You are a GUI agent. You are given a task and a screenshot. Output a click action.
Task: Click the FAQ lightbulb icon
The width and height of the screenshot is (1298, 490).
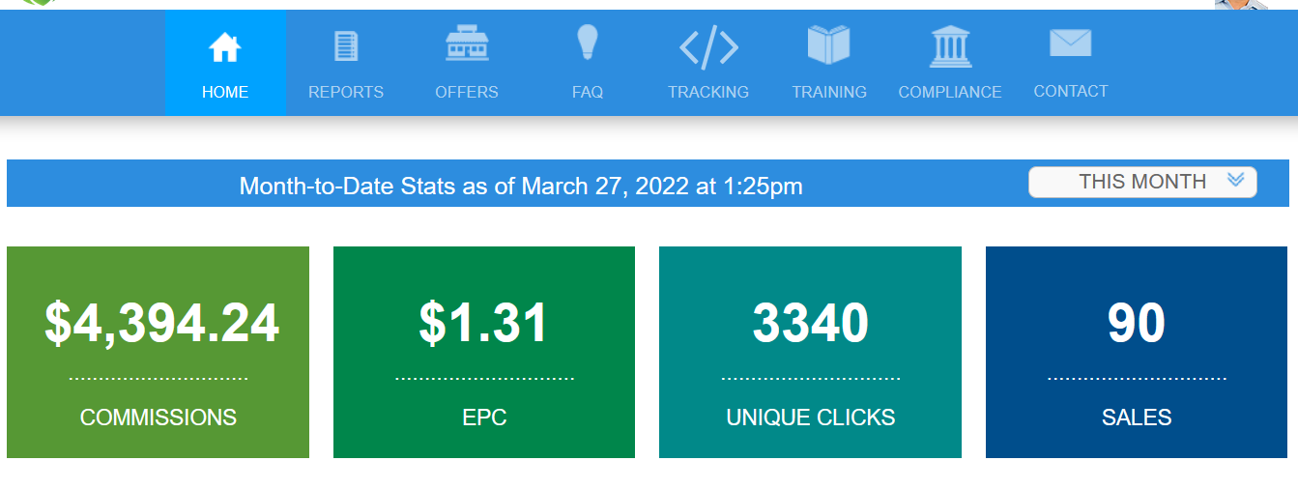(587, 43)
